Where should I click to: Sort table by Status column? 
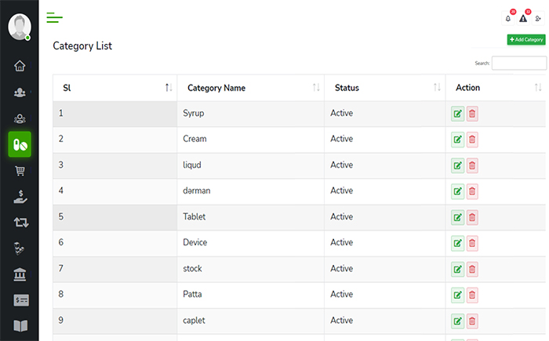tap(437, 88)
